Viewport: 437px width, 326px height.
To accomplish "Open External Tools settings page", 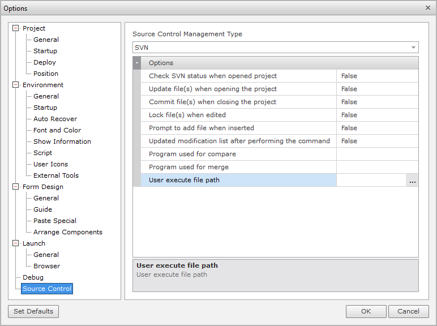I will [55, 175].
